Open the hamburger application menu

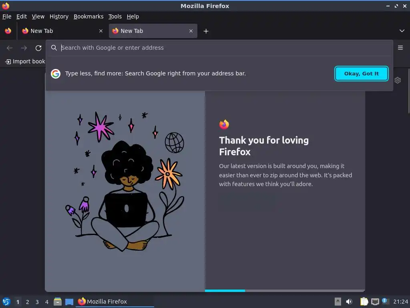pos(400,48)
